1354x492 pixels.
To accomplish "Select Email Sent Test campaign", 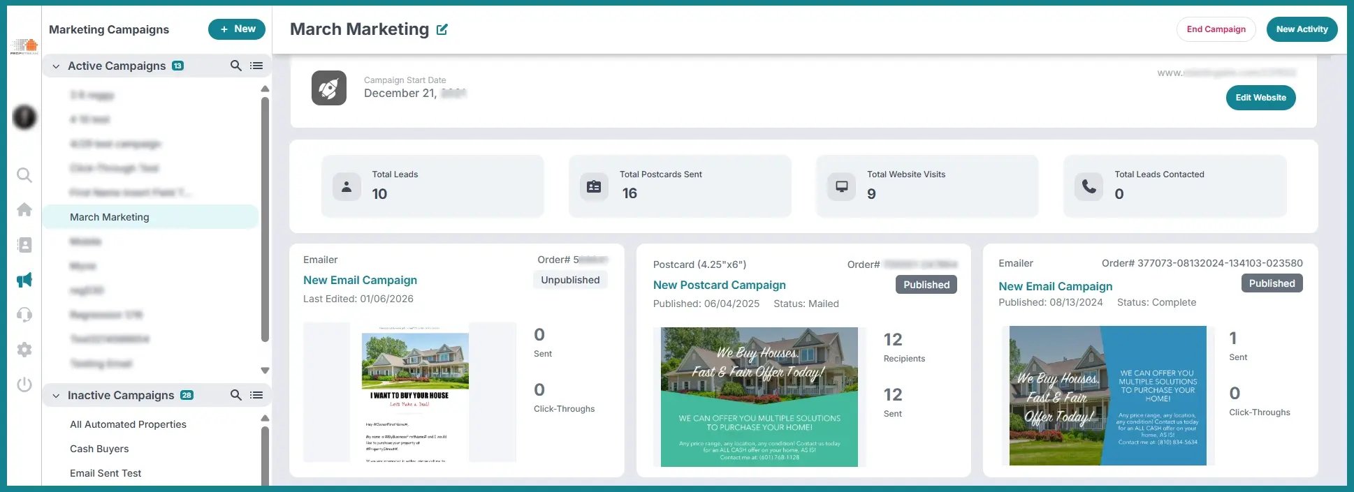I will (x=105, y=473).
